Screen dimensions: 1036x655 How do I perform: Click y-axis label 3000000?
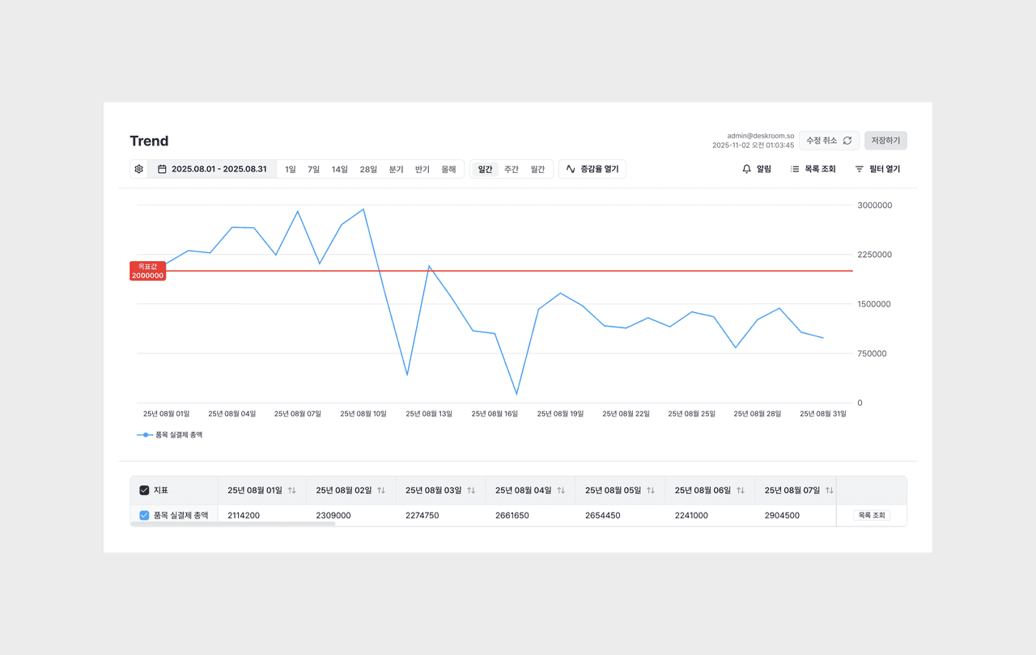pyautogui.click(x=875, y=205)
